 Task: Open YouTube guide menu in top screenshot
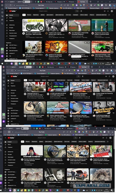(7, 11)
